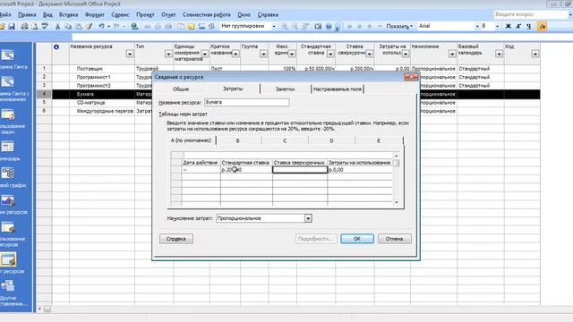Open Resource Usage view icon
573x322 pixels.
8,227
